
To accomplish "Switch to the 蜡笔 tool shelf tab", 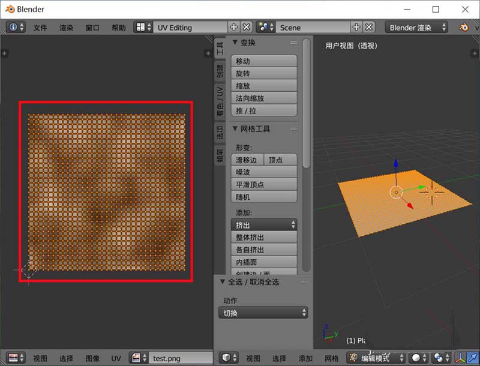I will [220, 155].
